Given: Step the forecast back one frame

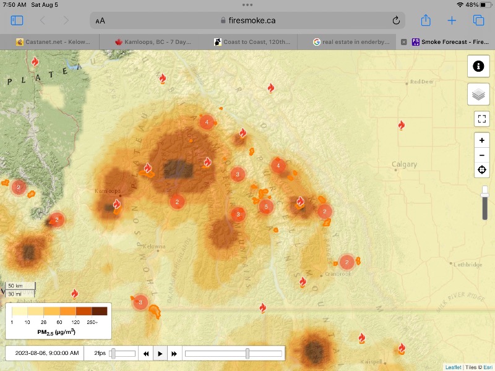Looking at the screenshot, I should (146, 354).
